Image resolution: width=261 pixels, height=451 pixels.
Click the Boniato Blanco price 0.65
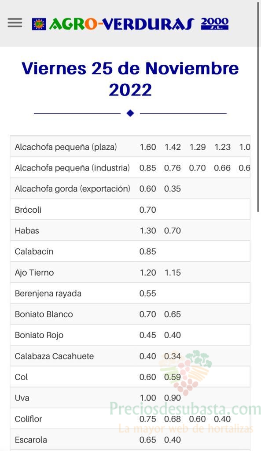click(x=173, y=314)
